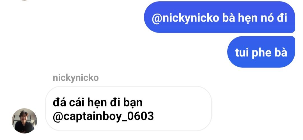Tap the "@" symbol before captainboy_0603
Viewport: 303px width, 140px height.
(x=57, y=117)
